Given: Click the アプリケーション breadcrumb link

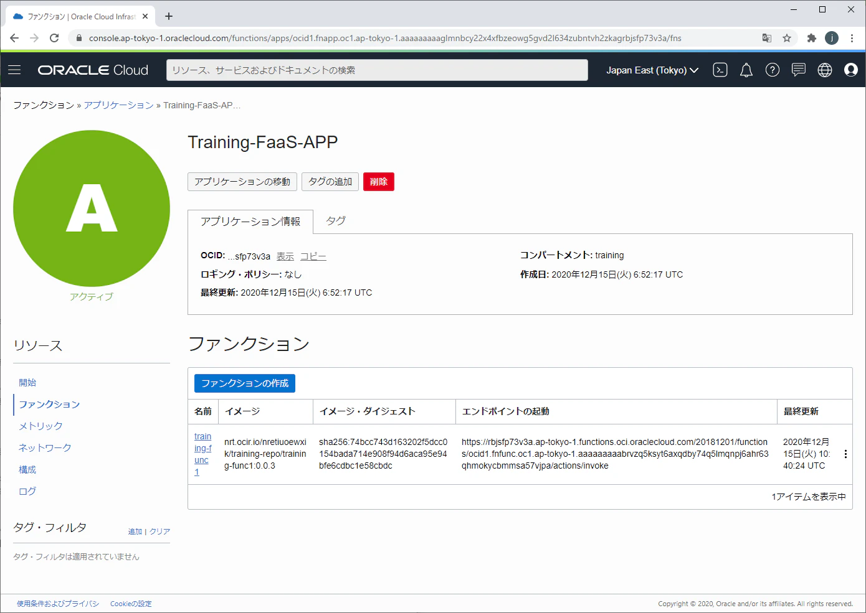Looking at the screenshot, I should pyautogui.click(x=119, y=105).
